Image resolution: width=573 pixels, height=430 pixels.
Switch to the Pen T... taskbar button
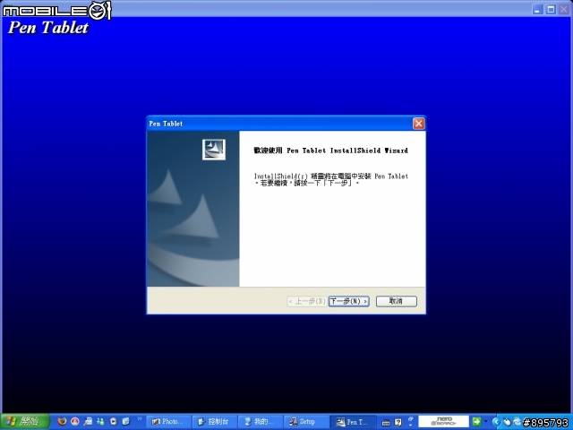pos(353,422)
